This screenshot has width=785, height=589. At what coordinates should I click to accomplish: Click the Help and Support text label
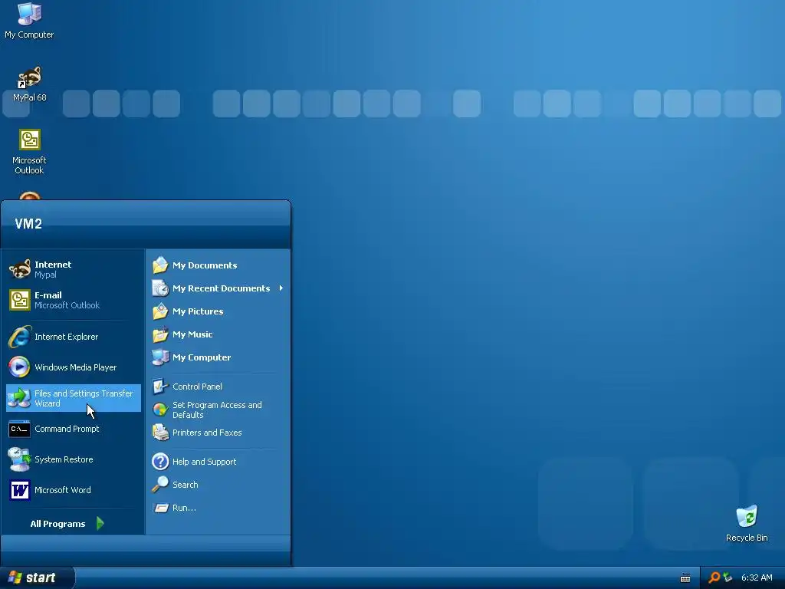pos(204,461)
